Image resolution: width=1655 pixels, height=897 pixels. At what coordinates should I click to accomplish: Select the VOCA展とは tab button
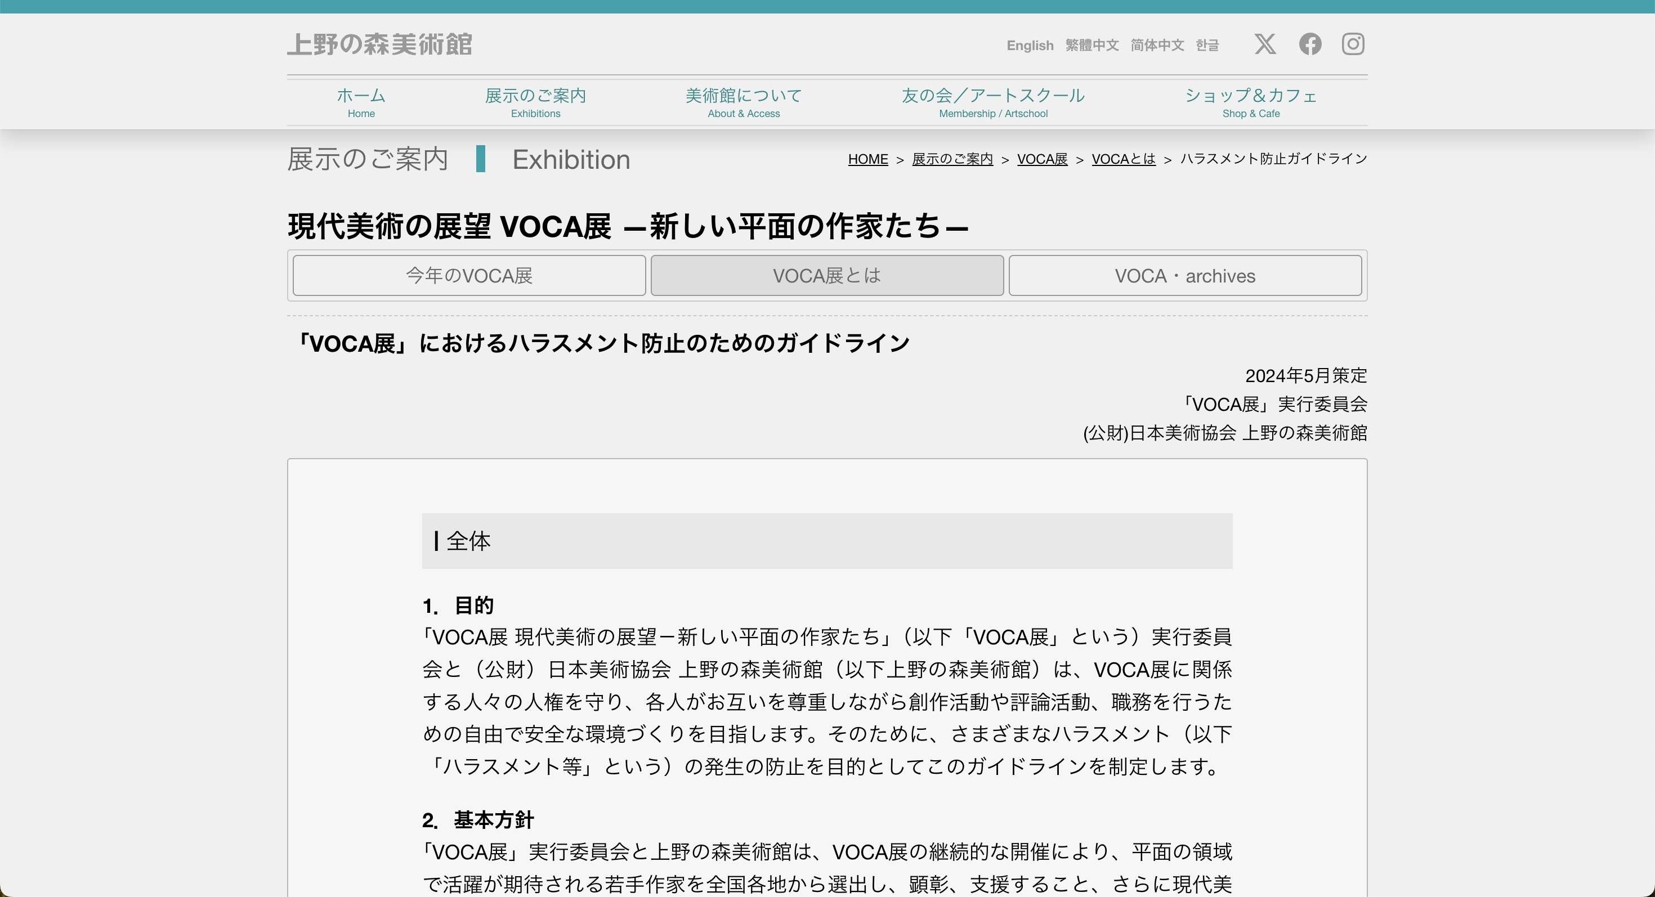(x=827, y=275)
